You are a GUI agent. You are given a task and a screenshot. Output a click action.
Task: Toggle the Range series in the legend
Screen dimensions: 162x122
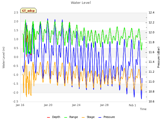(71, 117)
